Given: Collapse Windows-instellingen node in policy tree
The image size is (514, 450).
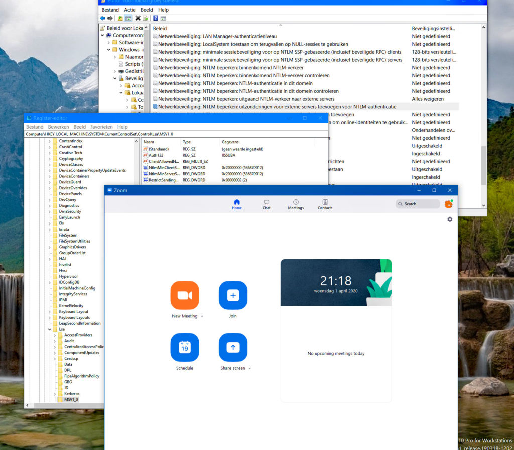Looking at the screenshot, I should [109, 50].
